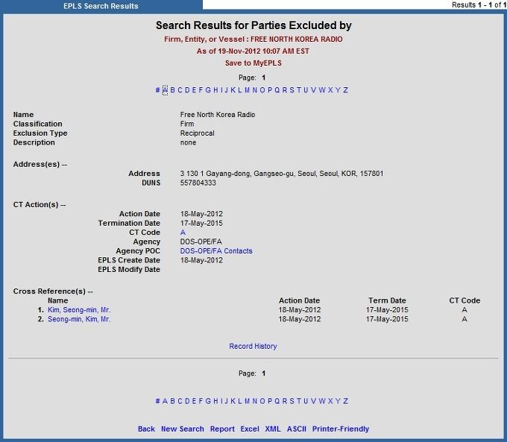The height and width of the screenshot is (442, 507).
Task: Open cross reference Kim, Seong-min, Mr.
Action: coord(79,310)
